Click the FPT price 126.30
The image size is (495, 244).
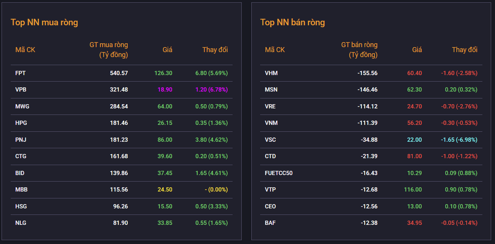click(163, 73)
